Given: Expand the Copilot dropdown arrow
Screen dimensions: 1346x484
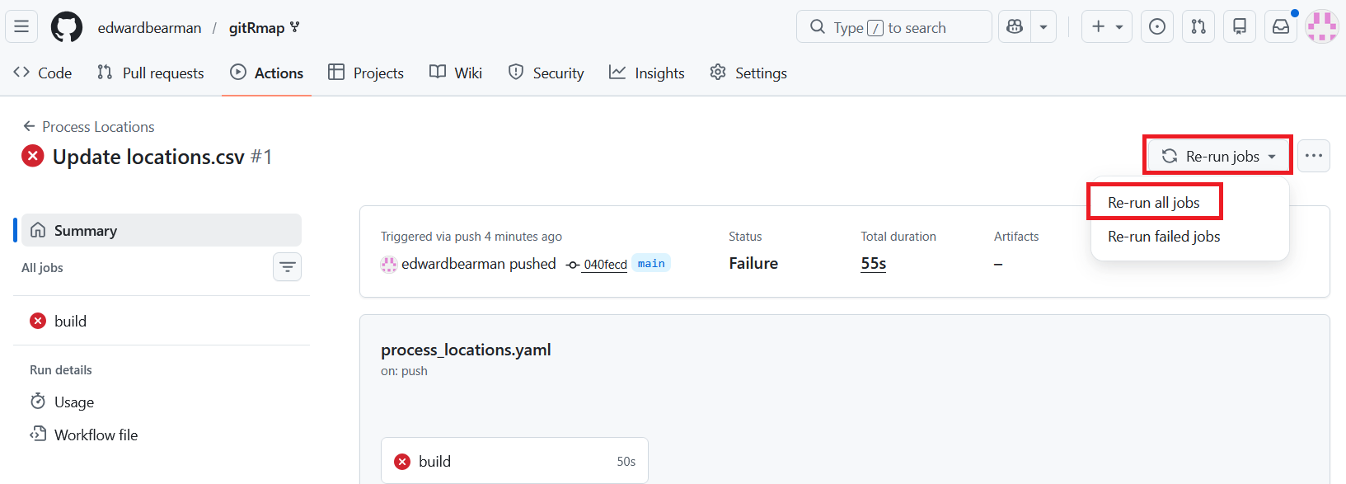Looking at the screenshot, I should 1044,27.
